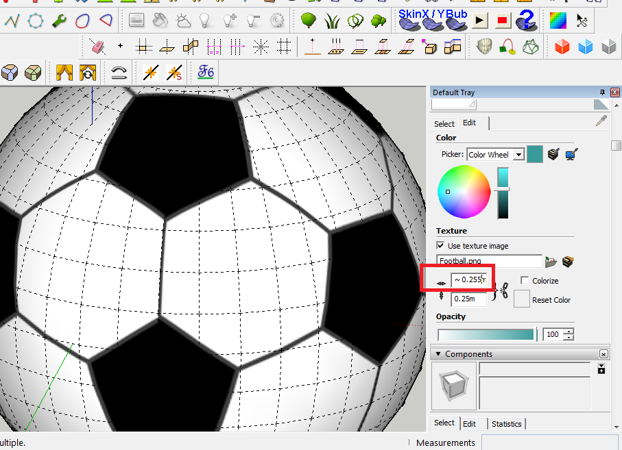622x450 pixels.
Task: Click the F6 script icon
Action: [206, 73]
